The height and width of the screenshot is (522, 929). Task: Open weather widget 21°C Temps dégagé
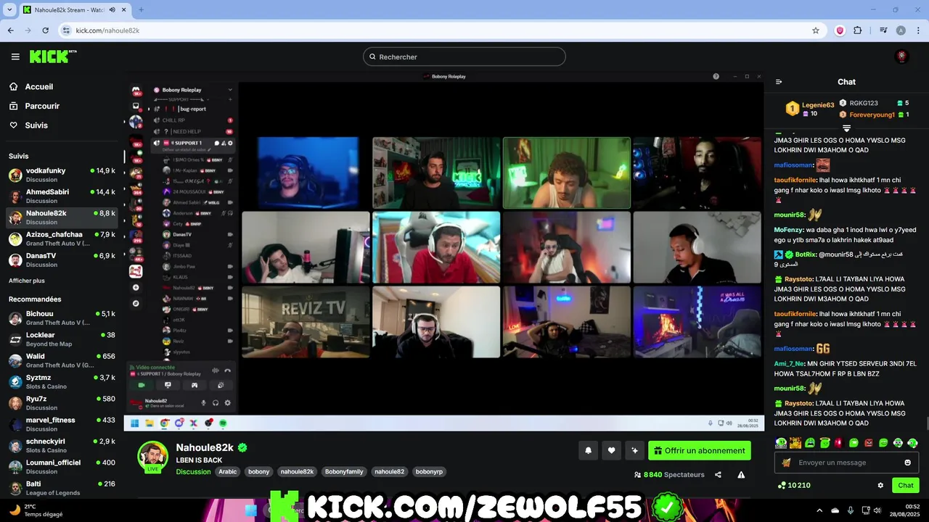coord(35,510)
